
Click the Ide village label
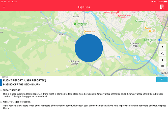[61, 35]
